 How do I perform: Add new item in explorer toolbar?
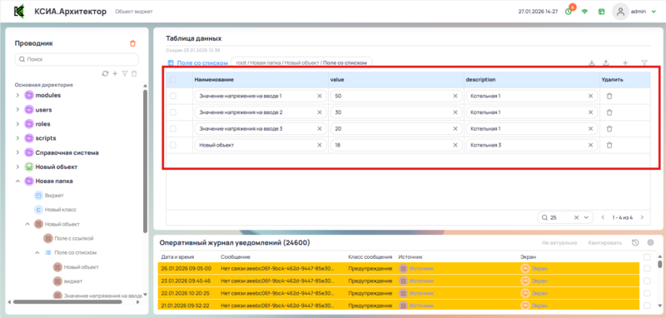click(x=115, y=73)
